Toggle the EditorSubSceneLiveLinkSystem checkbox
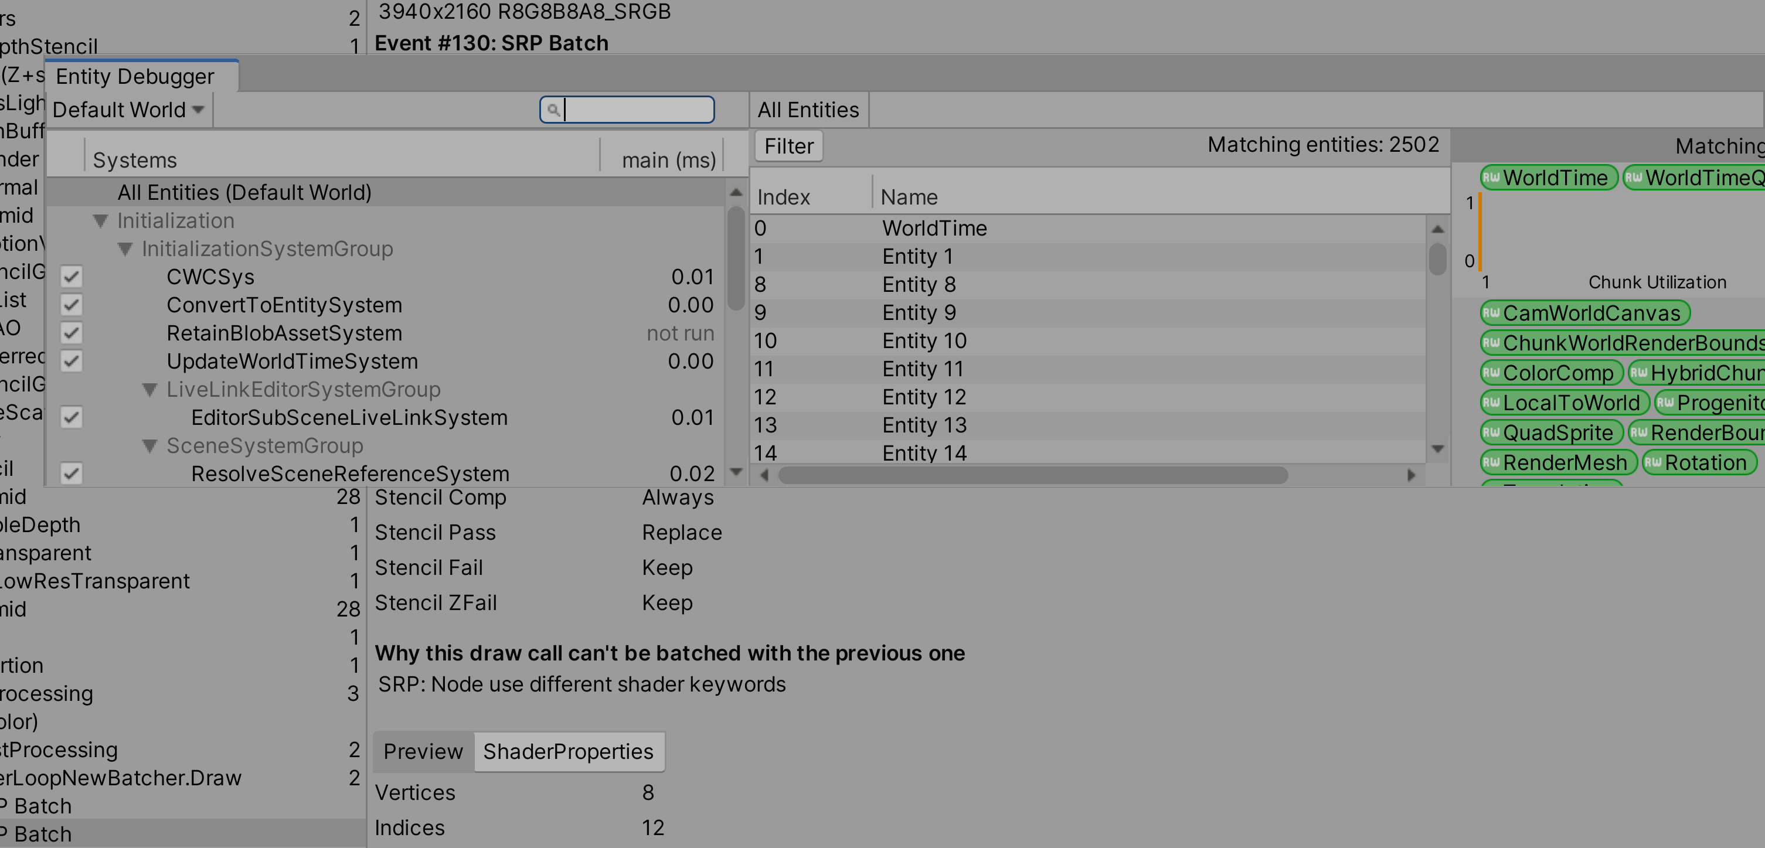The height and width of the screenshot is (848, 1765). 72,417
